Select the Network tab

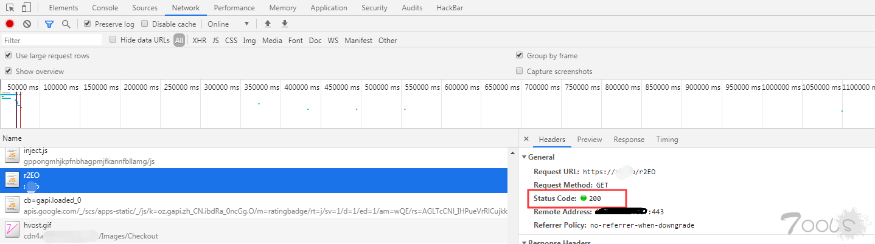186,8
